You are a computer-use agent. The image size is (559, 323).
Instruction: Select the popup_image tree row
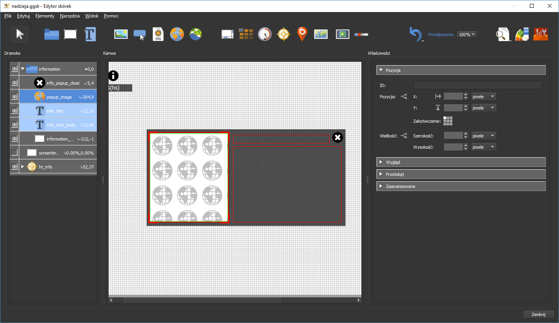pos(58,97)
